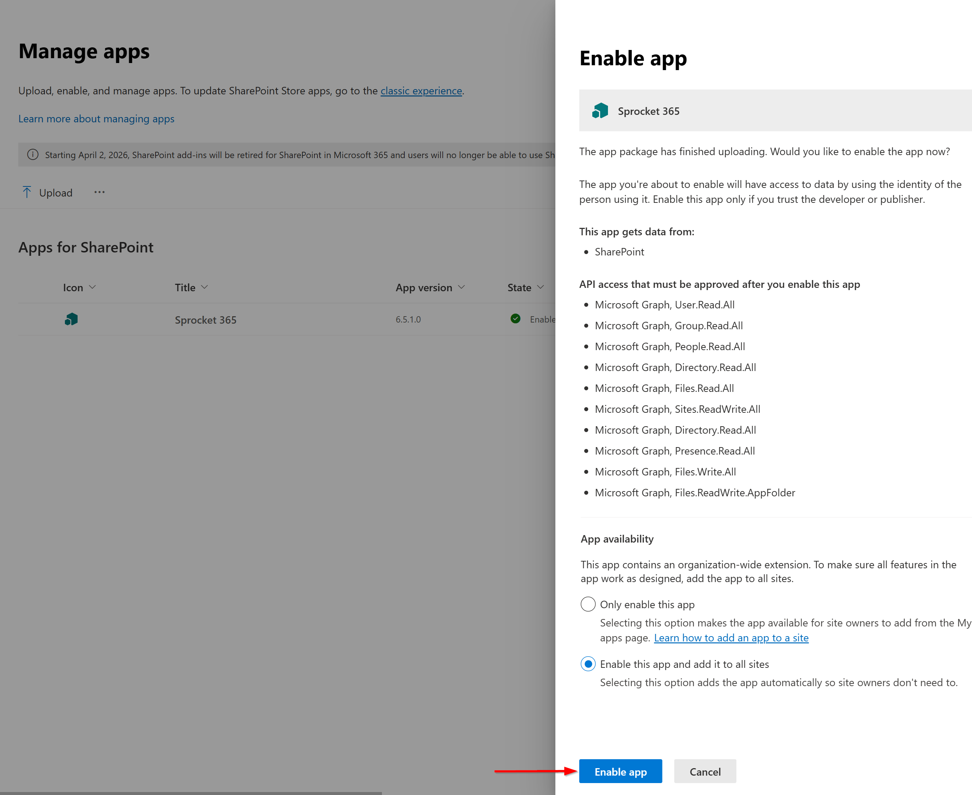972x795 pixels.
Task: Click Sprocket 365 icon in apps table
Action: (x=72, y=319)
